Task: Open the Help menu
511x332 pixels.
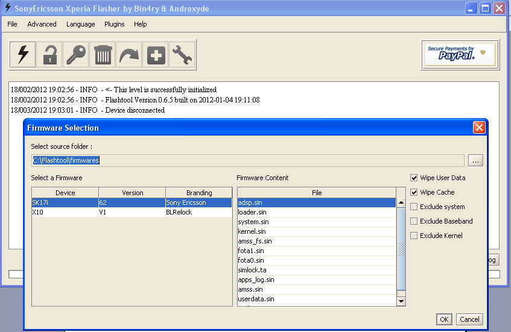Action: click(x=141, y=24)
